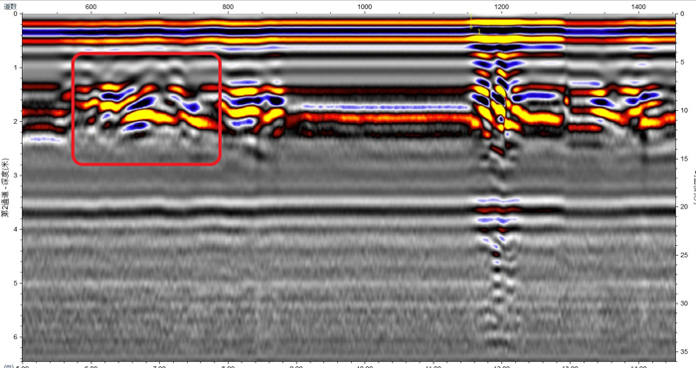Click the 1200 tick on top axis
696x368 pixels.
point(501,7)
